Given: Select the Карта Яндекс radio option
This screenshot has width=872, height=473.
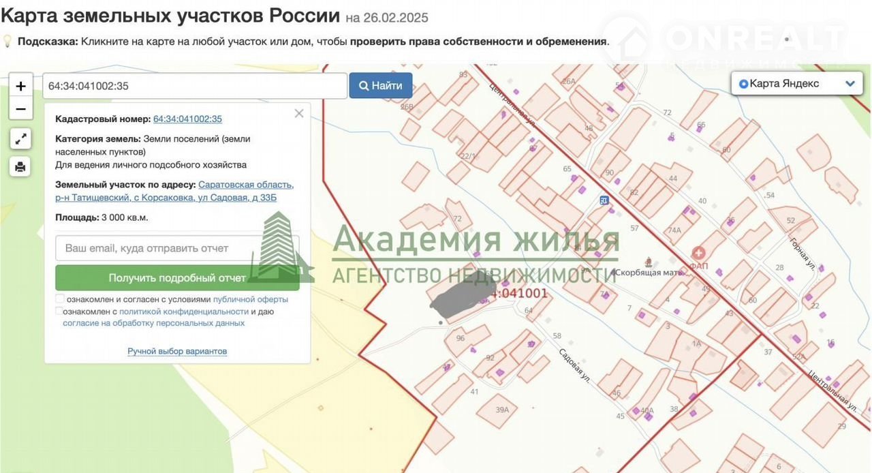Looking at the screenshot, I should pos(743,84).
